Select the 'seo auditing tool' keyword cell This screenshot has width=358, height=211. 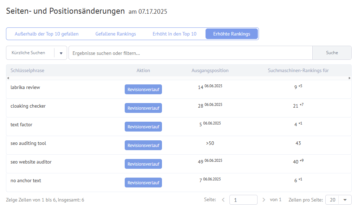click(x=28, y=143)
